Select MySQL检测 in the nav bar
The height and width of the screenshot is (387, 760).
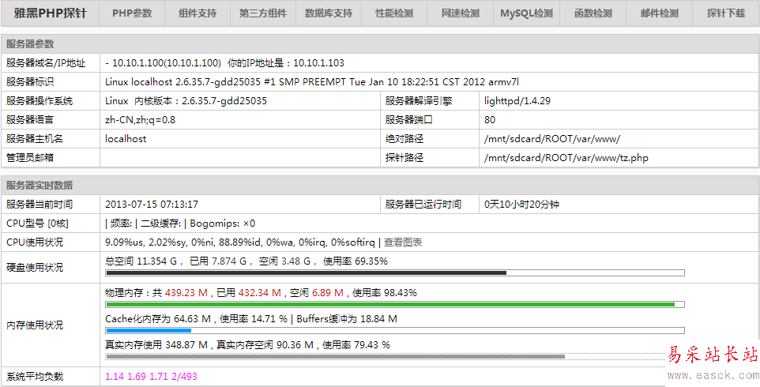pyautogui.click(x=526, y=13)
